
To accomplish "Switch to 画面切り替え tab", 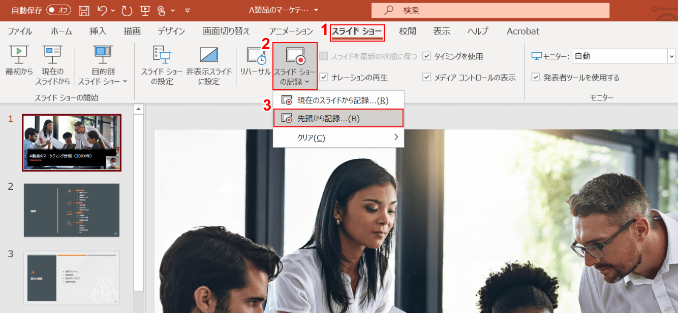I will point(226,31).
